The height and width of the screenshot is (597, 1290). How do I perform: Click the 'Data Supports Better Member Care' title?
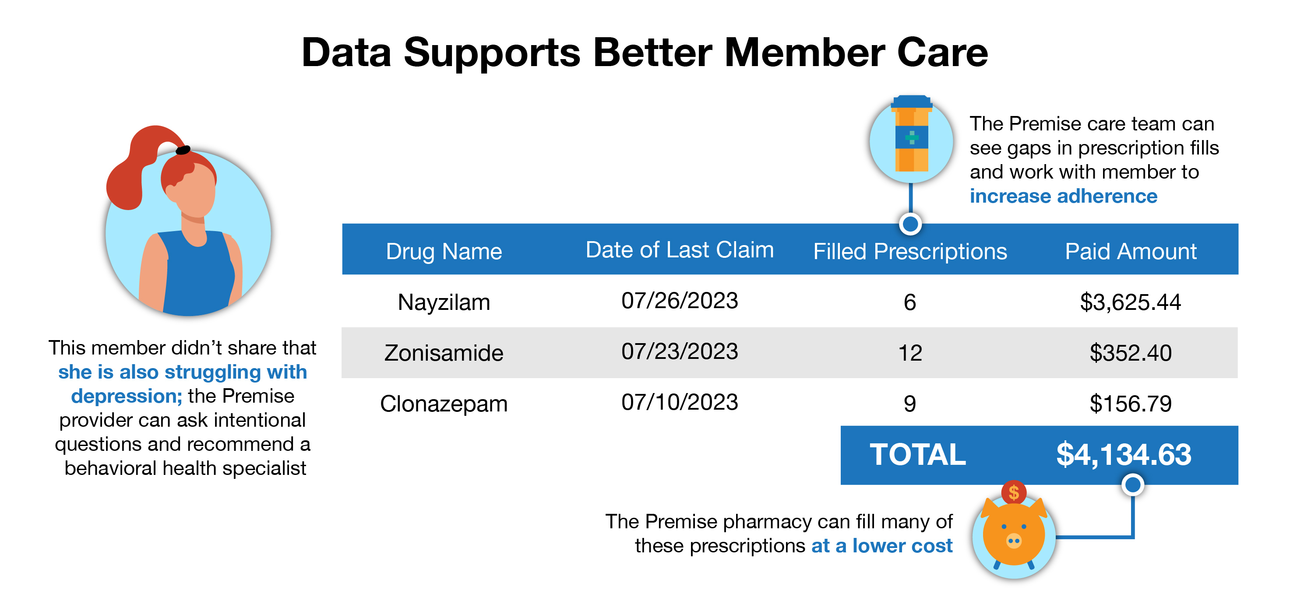[645, 53]
